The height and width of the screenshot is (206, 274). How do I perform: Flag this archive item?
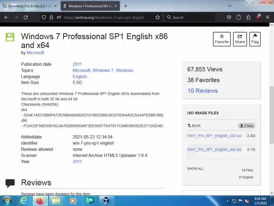(x=255, y=39)
